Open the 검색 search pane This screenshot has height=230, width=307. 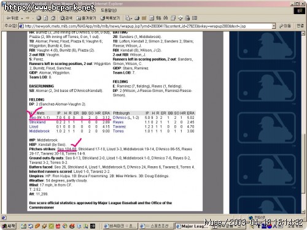coord(66,18)
